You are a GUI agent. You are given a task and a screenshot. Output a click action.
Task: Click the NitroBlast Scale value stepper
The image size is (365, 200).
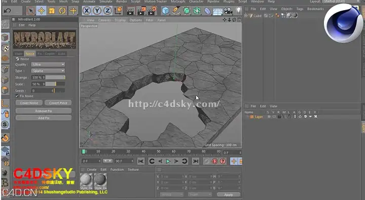(x=44, y=84)
